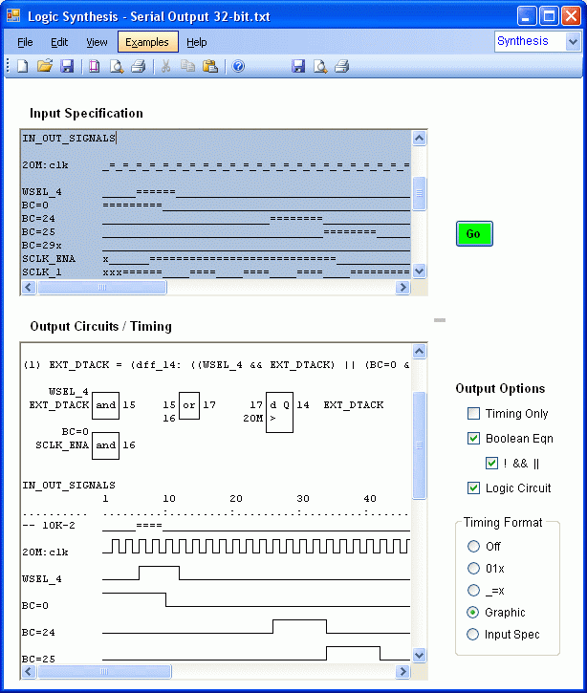The height and width of the screenshot is (693, 587).
Task: Click the second Save icon for output
Action: (x=298, y=66)
